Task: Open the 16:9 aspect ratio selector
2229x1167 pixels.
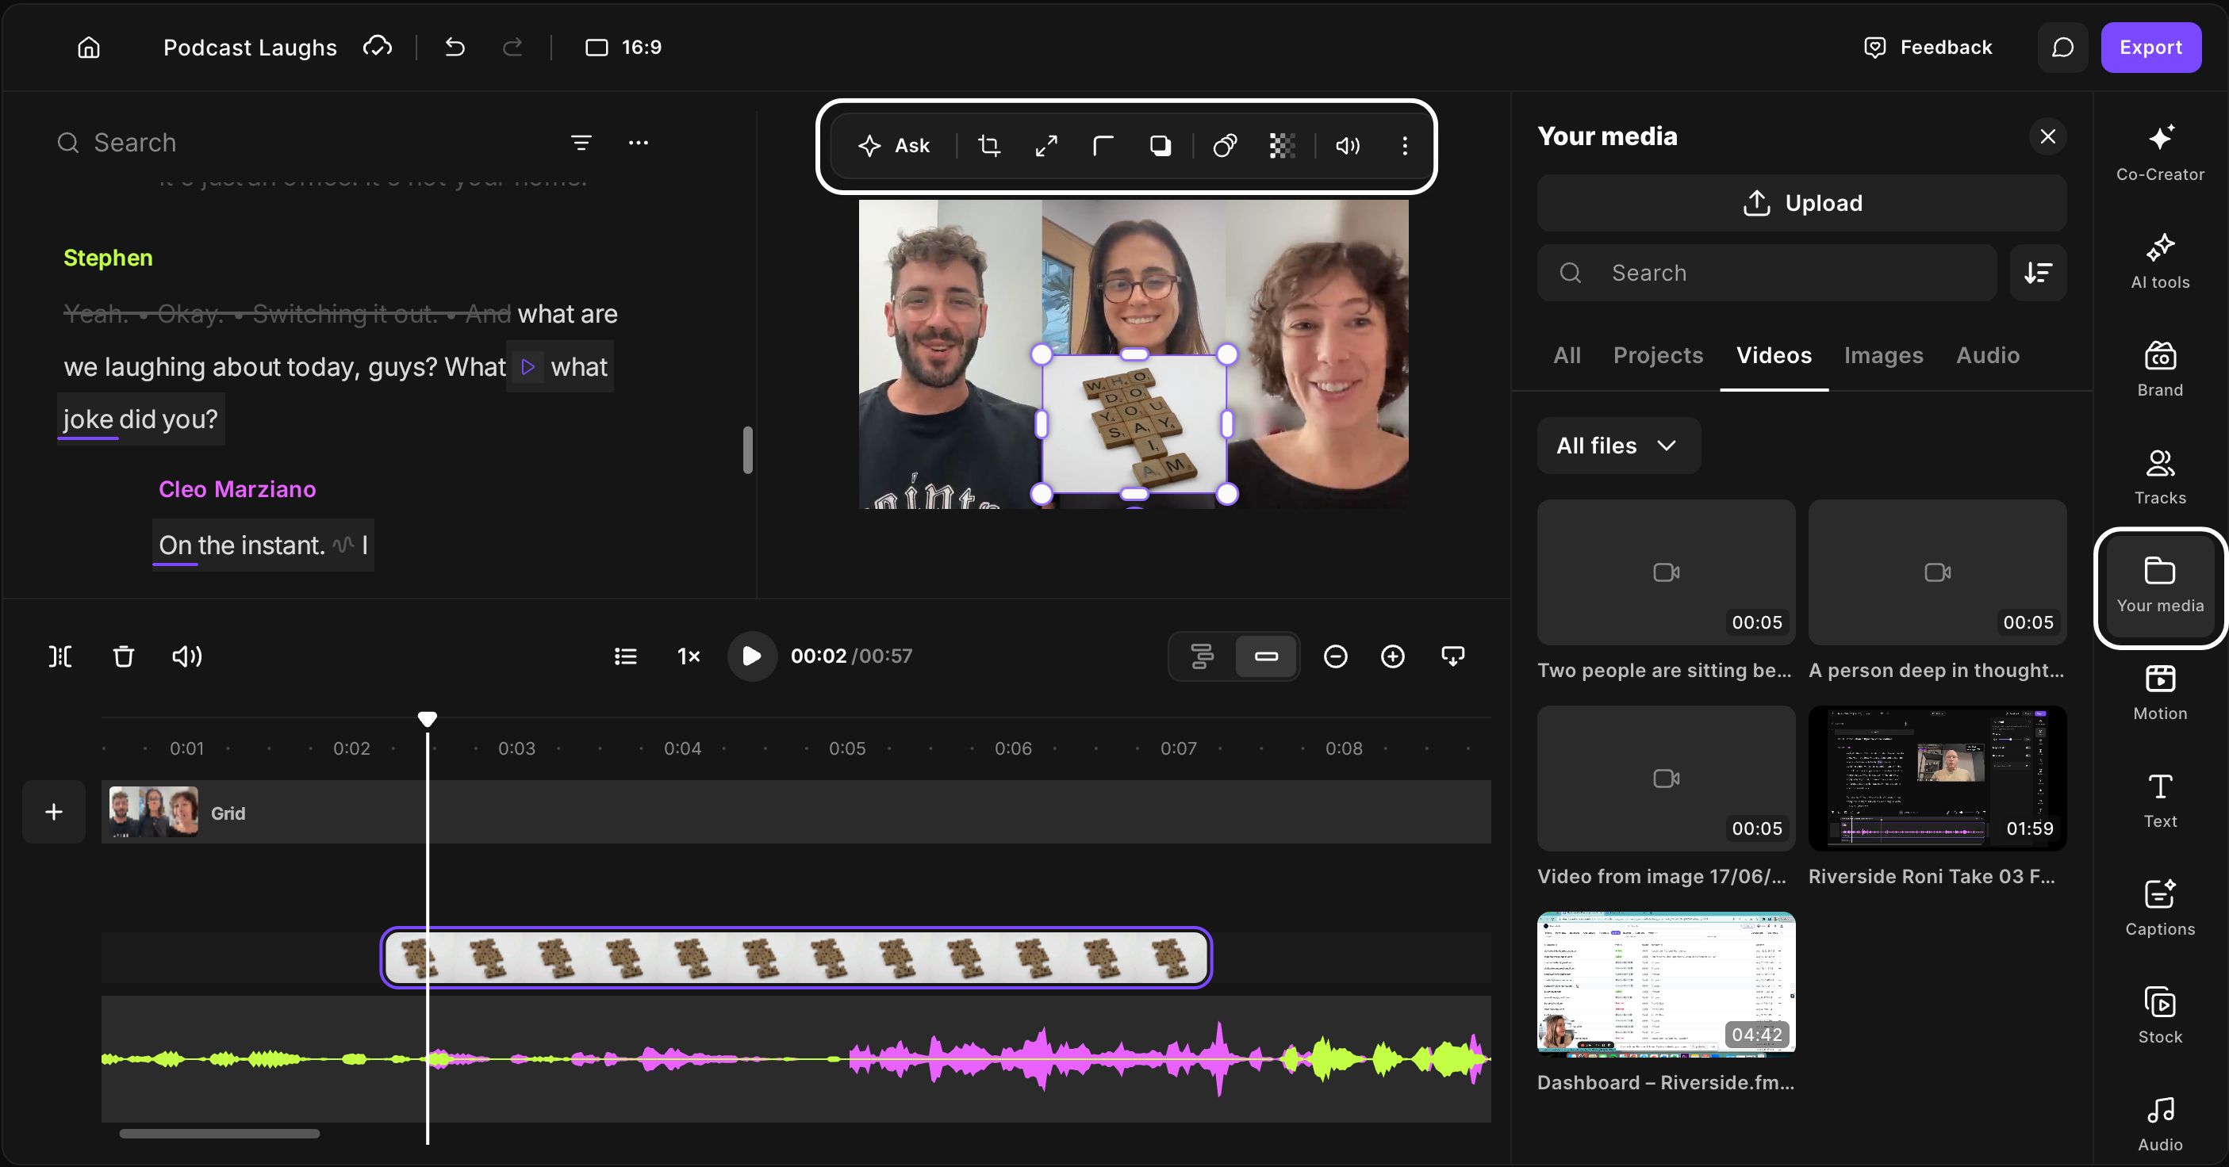Action: coord(623,48)
